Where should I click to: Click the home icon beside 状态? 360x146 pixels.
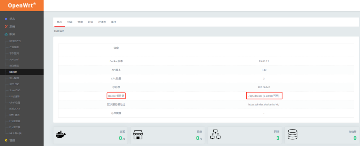pyautogui.click(x=6, y=19)
